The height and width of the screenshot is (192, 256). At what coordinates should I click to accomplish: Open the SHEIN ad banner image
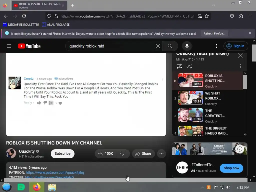(x=210, y=148)
